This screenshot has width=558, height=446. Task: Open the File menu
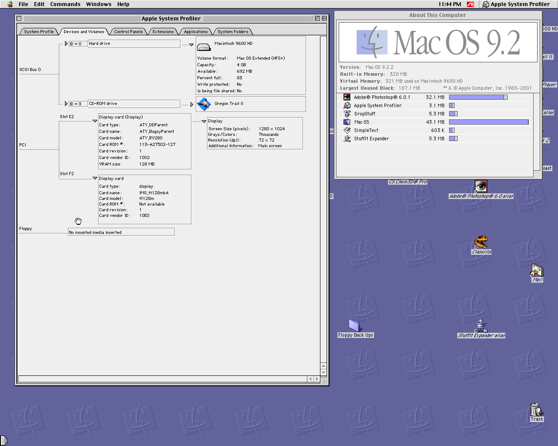24,4
